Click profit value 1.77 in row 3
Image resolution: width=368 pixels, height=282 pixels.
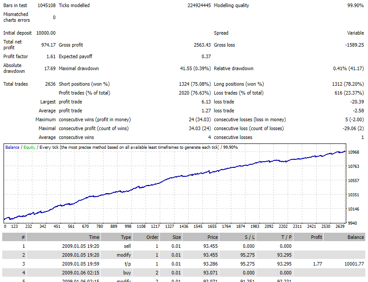[317, 264]
